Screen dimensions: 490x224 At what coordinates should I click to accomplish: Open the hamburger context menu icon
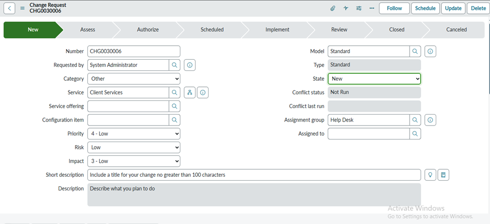pos(22,8)
